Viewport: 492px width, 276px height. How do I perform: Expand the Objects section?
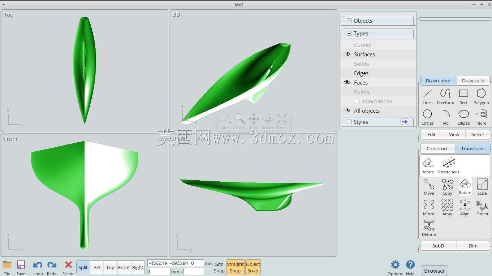pos(349,21)
